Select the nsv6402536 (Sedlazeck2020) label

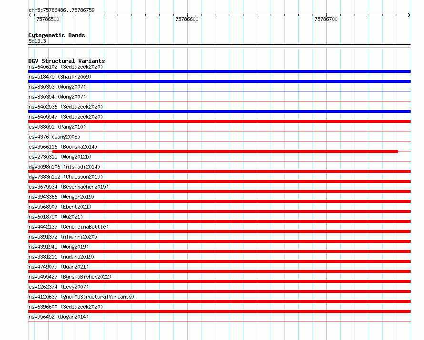(x=66, y=107)
